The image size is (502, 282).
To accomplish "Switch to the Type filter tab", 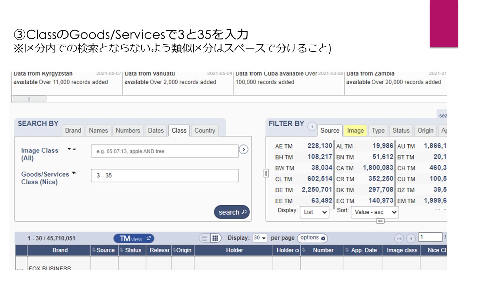I will click(x=378, y=130).
